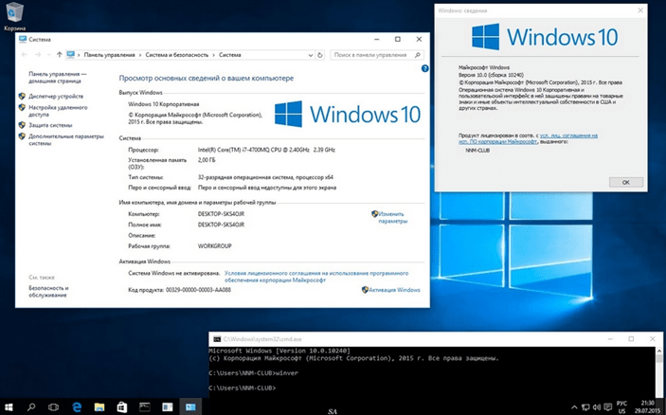Launch Microsoft Edge from the taskbar
The height and width of the screenshot is (415, 666).
[77, 406]
